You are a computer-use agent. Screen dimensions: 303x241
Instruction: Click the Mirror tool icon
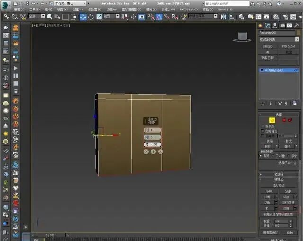tap(223, 17)
